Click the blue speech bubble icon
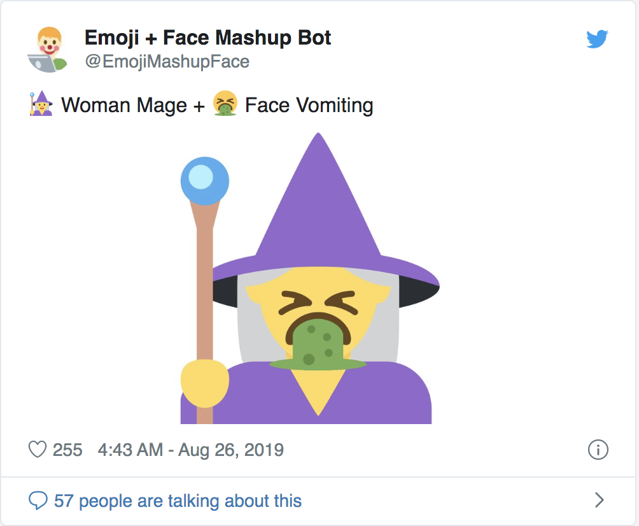 click(38, 501)
